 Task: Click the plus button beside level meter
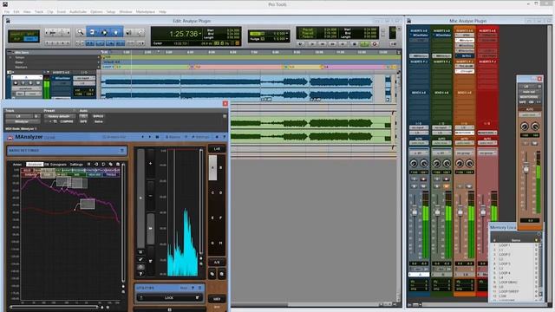[150, 164]
